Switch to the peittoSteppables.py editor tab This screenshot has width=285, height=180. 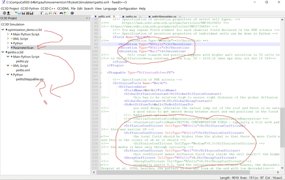click(x=164, y=17)
